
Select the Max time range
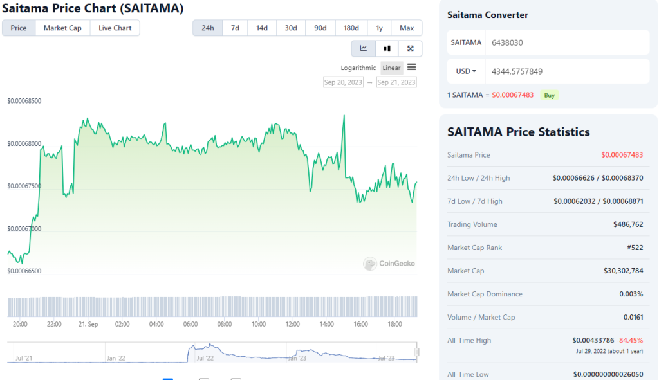coord(407,28)
